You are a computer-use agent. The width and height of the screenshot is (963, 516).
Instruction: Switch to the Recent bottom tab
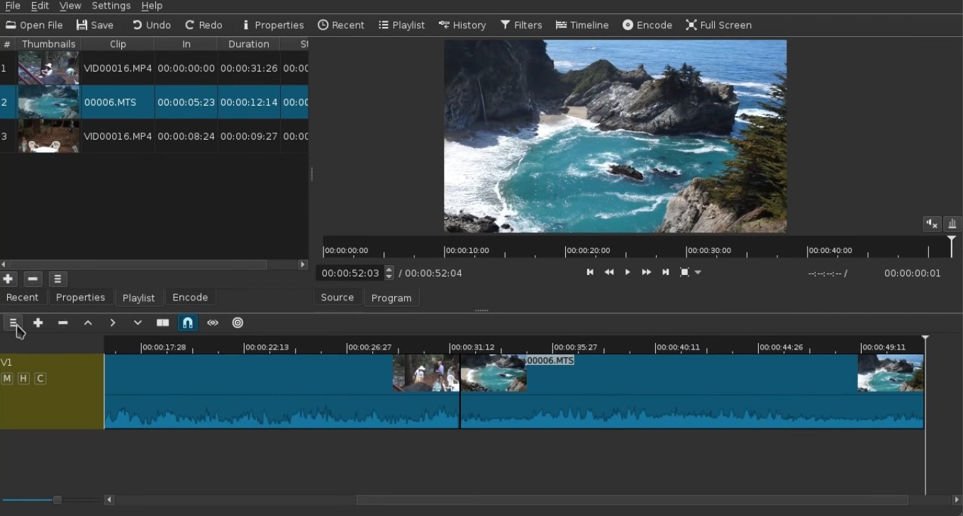(x=22, y=298)
